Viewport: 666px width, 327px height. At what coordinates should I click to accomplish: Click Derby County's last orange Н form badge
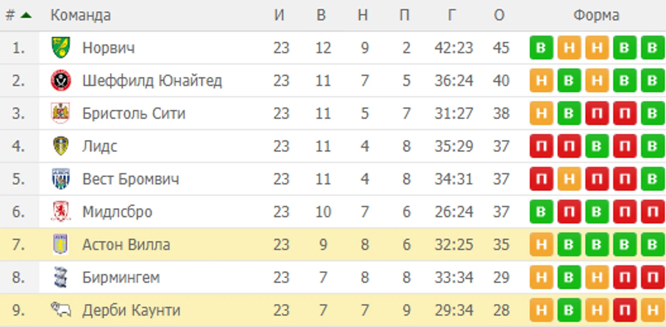[x=652, y=310]
